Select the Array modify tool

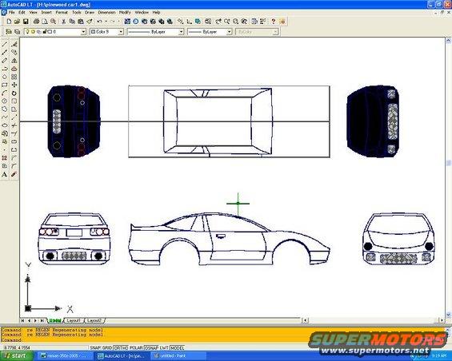(x=14, y=77)
